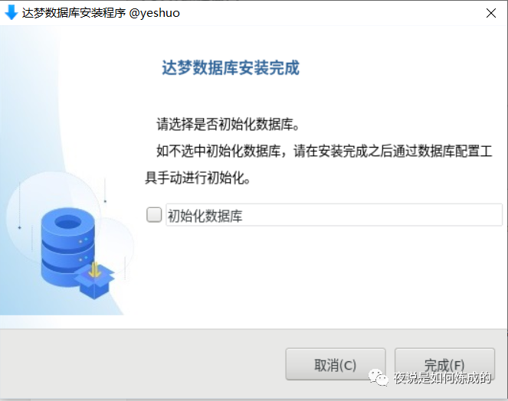
Task: Click the small dot on the left dashed line
Action: [19, 228]
